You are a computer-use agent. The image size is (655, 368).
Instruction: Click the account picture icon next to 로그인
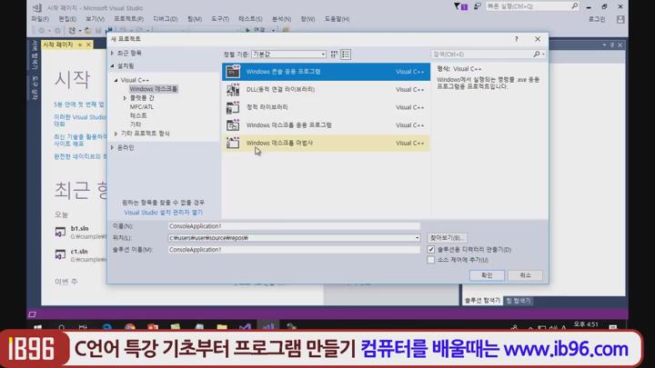point(620,19)
